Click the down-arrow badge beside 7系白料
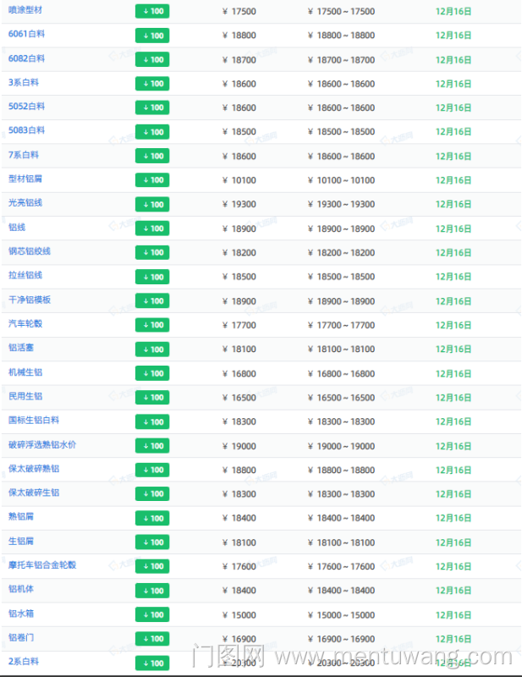Image resolution: width=522 pixels, height=677 pixels. 152,156
